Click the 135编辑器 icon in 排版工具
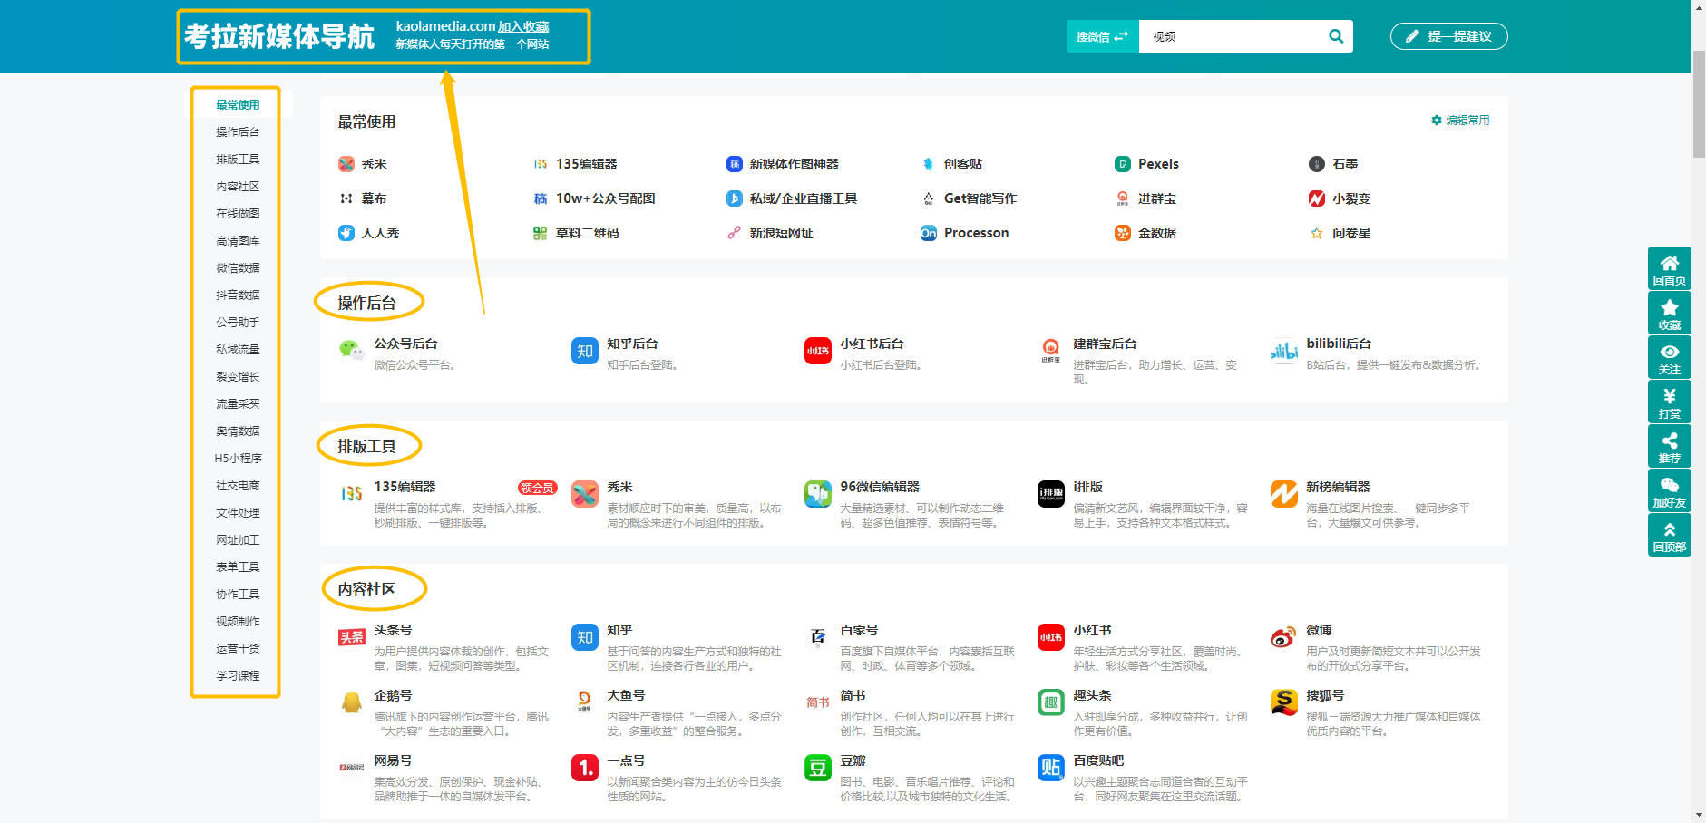 pyautogui.click(x=352, y=494)
